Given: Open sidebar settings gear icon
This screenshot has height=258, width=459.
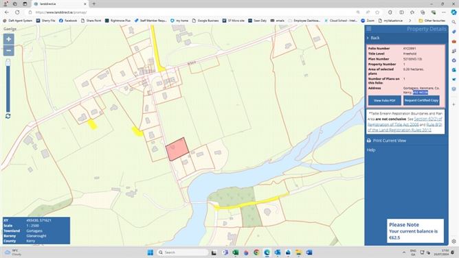Looking at the screenshot, I should tap(454, 241).
